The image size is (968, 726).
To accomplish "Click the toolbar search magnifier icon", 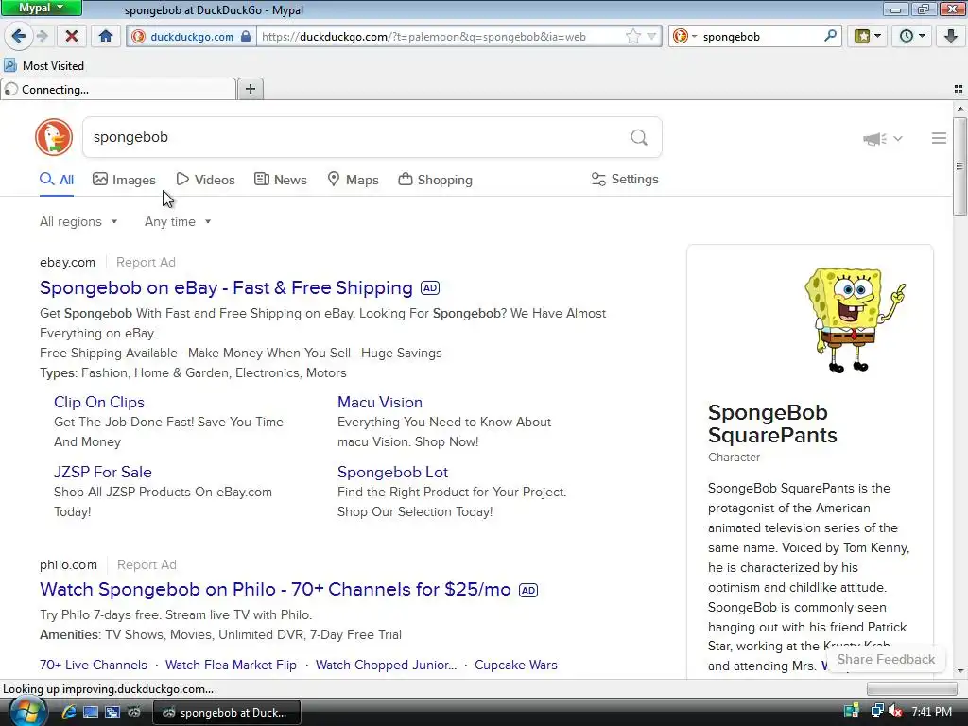I will 830,36.
